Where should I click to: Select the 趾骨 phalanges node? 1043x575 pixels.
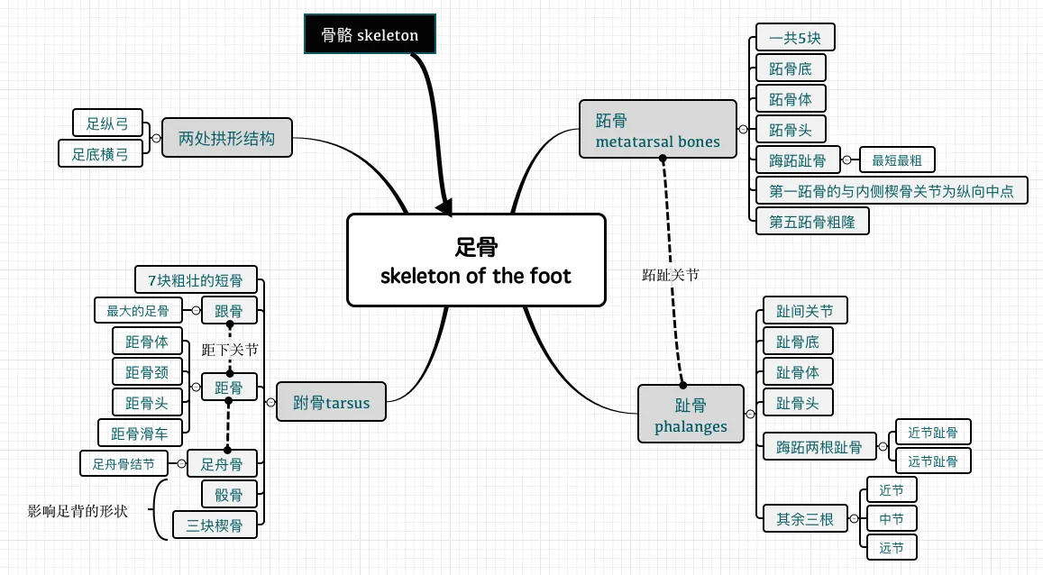click(691, 415)
